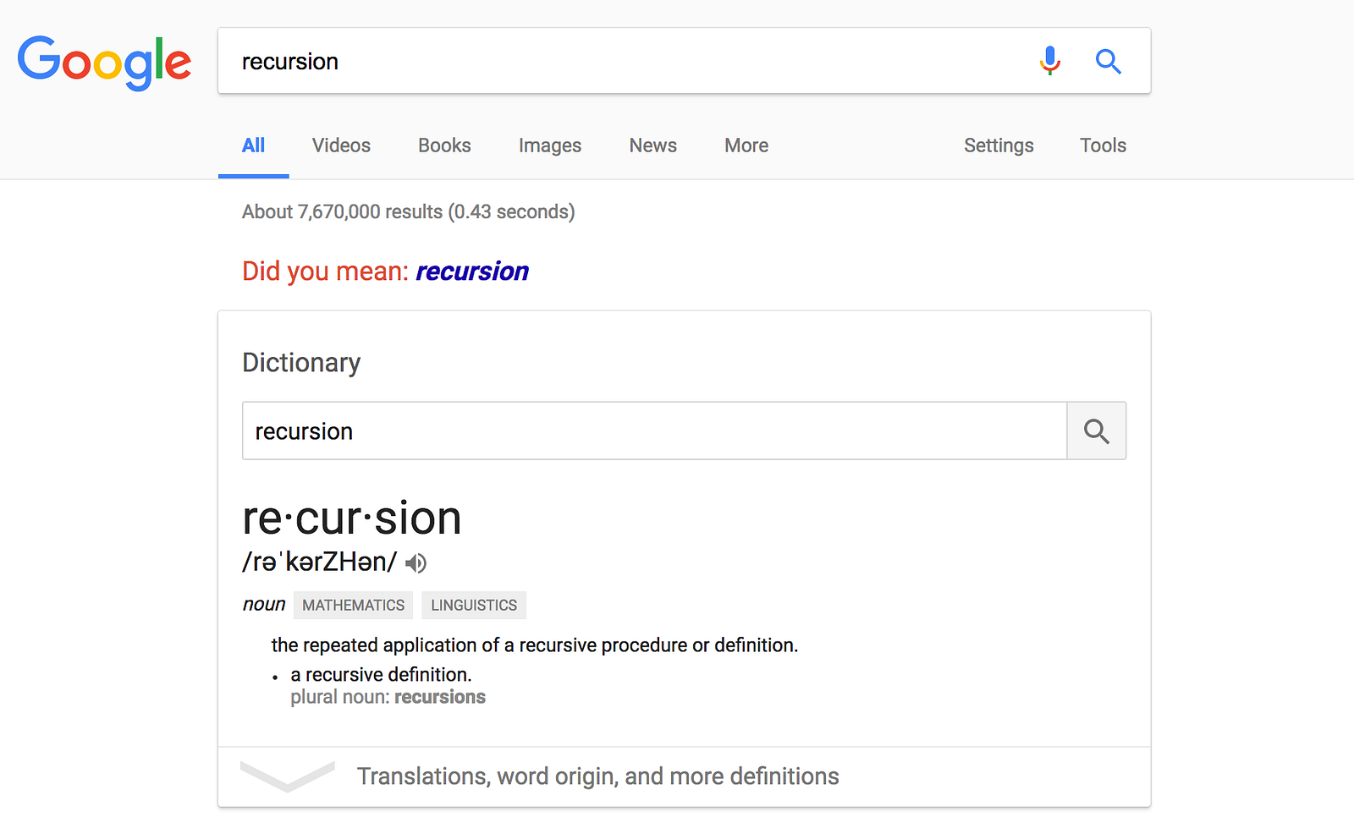Click the blue search magnifier icon
This screenshot has height=817, width=1354.
point(1108,61)
